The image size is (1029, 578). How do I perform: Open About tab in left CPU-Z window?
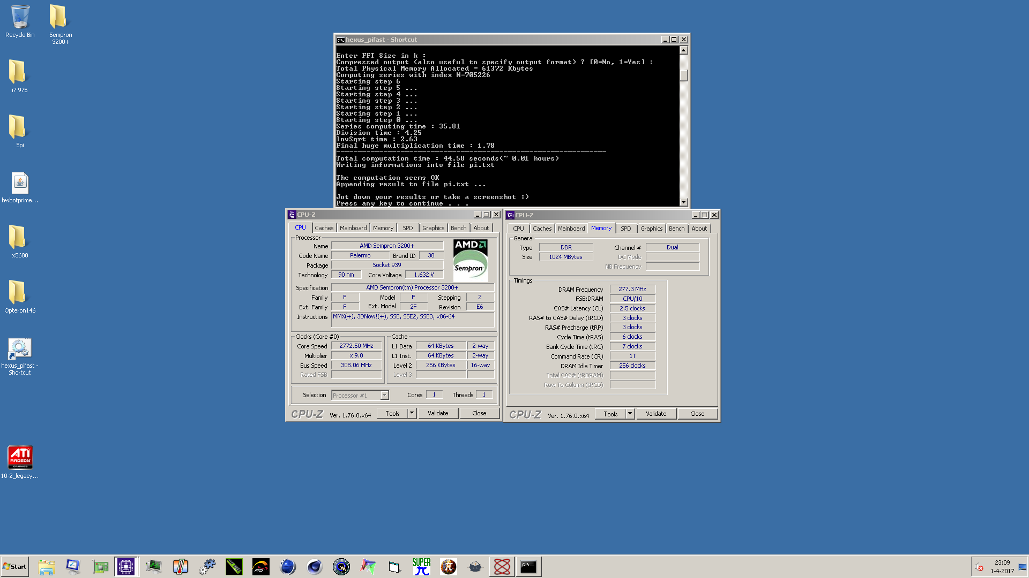point(481,228)
